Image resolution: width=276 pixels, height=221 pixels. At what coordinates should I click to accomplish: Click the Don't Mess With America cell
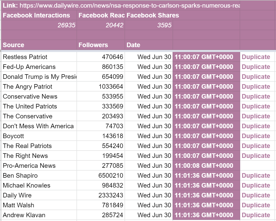coord(39,126)
